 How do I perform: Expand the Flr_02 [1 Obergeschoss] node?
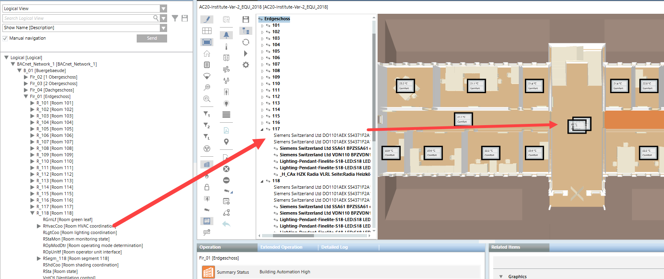pyautogui.click(x=26, y=77)
